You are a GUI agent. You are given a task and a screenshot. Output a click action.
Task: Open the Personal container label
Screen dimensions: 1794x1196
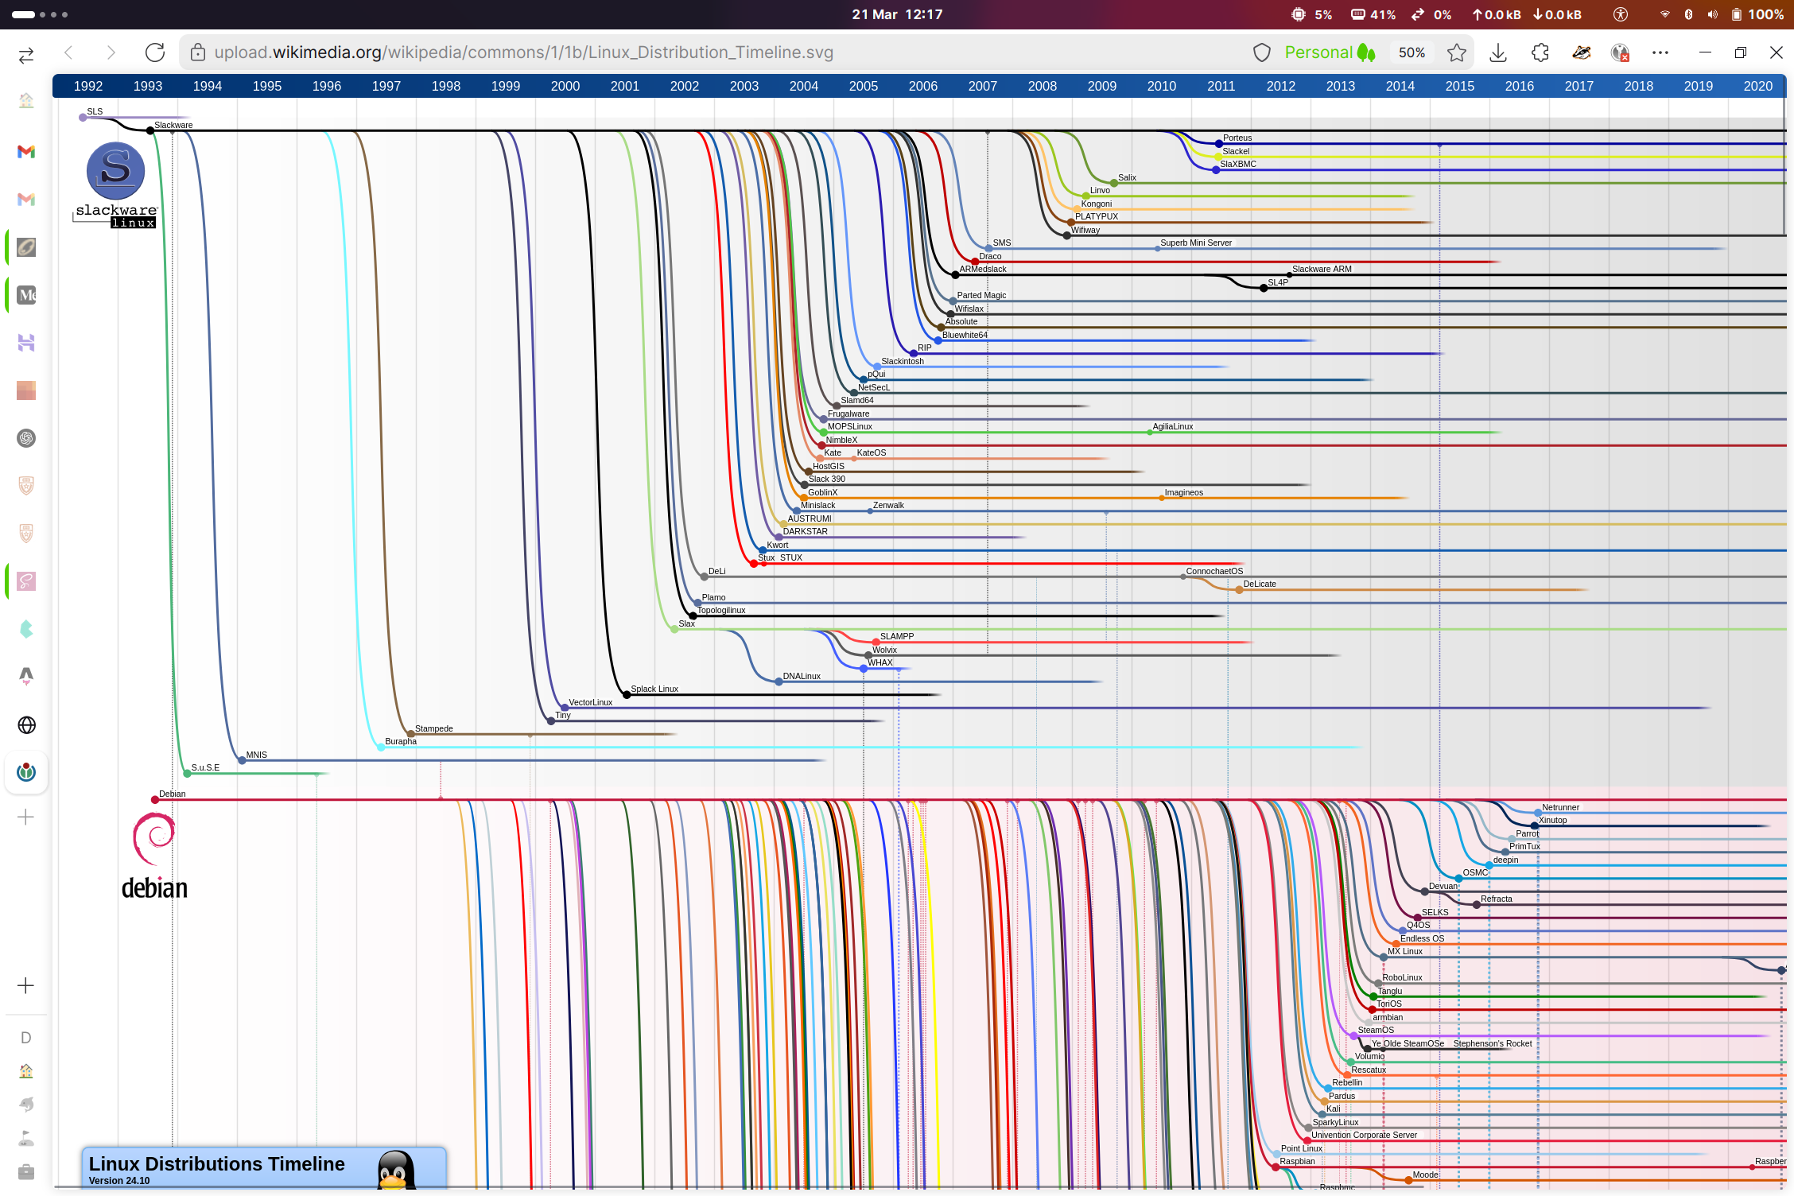coord(1330,52)
